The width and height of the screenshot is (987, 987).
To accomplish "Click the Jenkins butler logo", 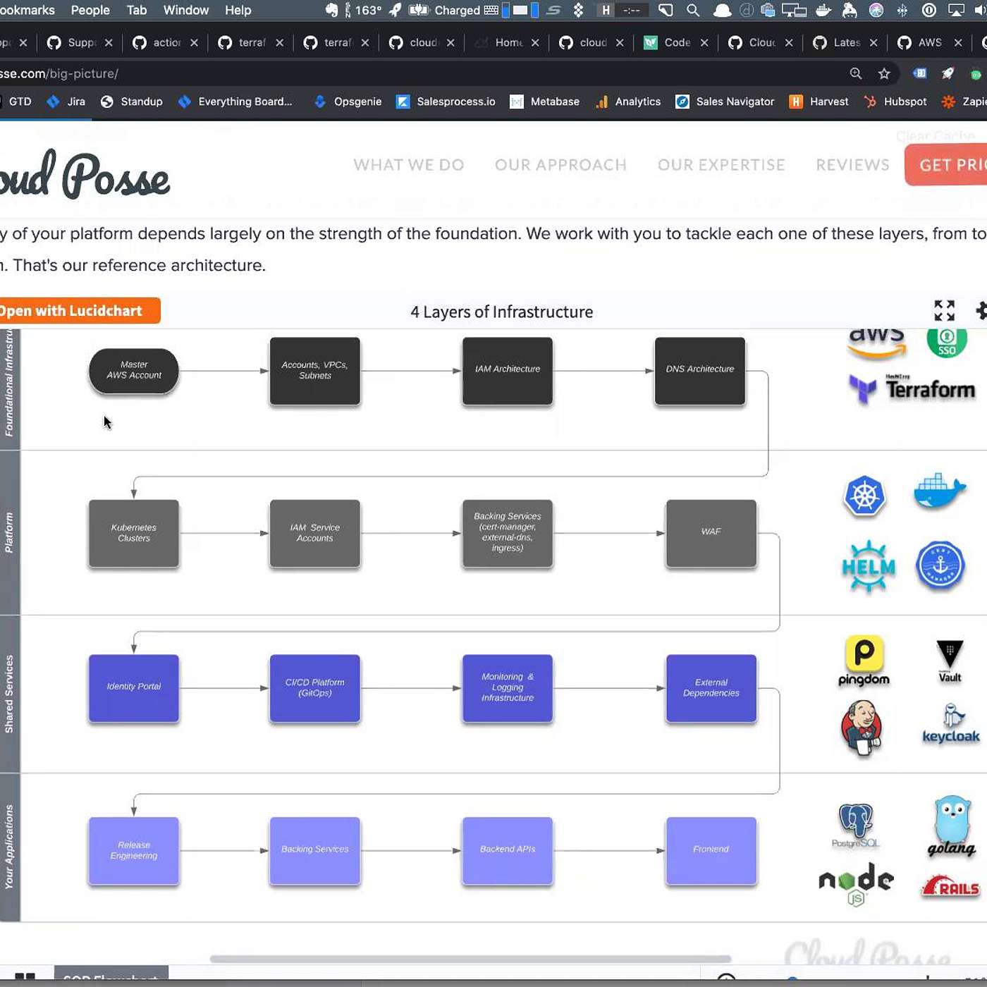I will [862, 728].
